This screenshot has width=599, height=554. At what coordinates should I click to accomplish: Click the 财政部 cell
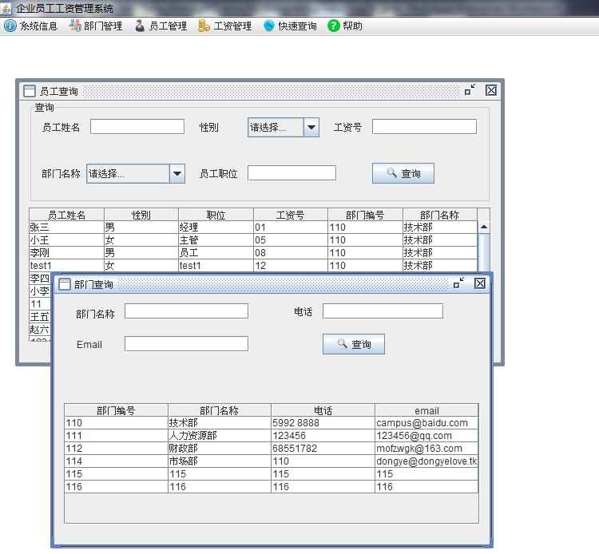pos(220,449)
